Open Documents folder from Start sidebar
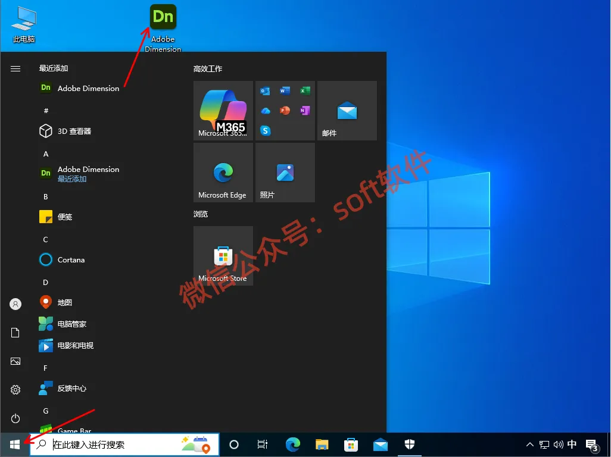 (15, 333)
